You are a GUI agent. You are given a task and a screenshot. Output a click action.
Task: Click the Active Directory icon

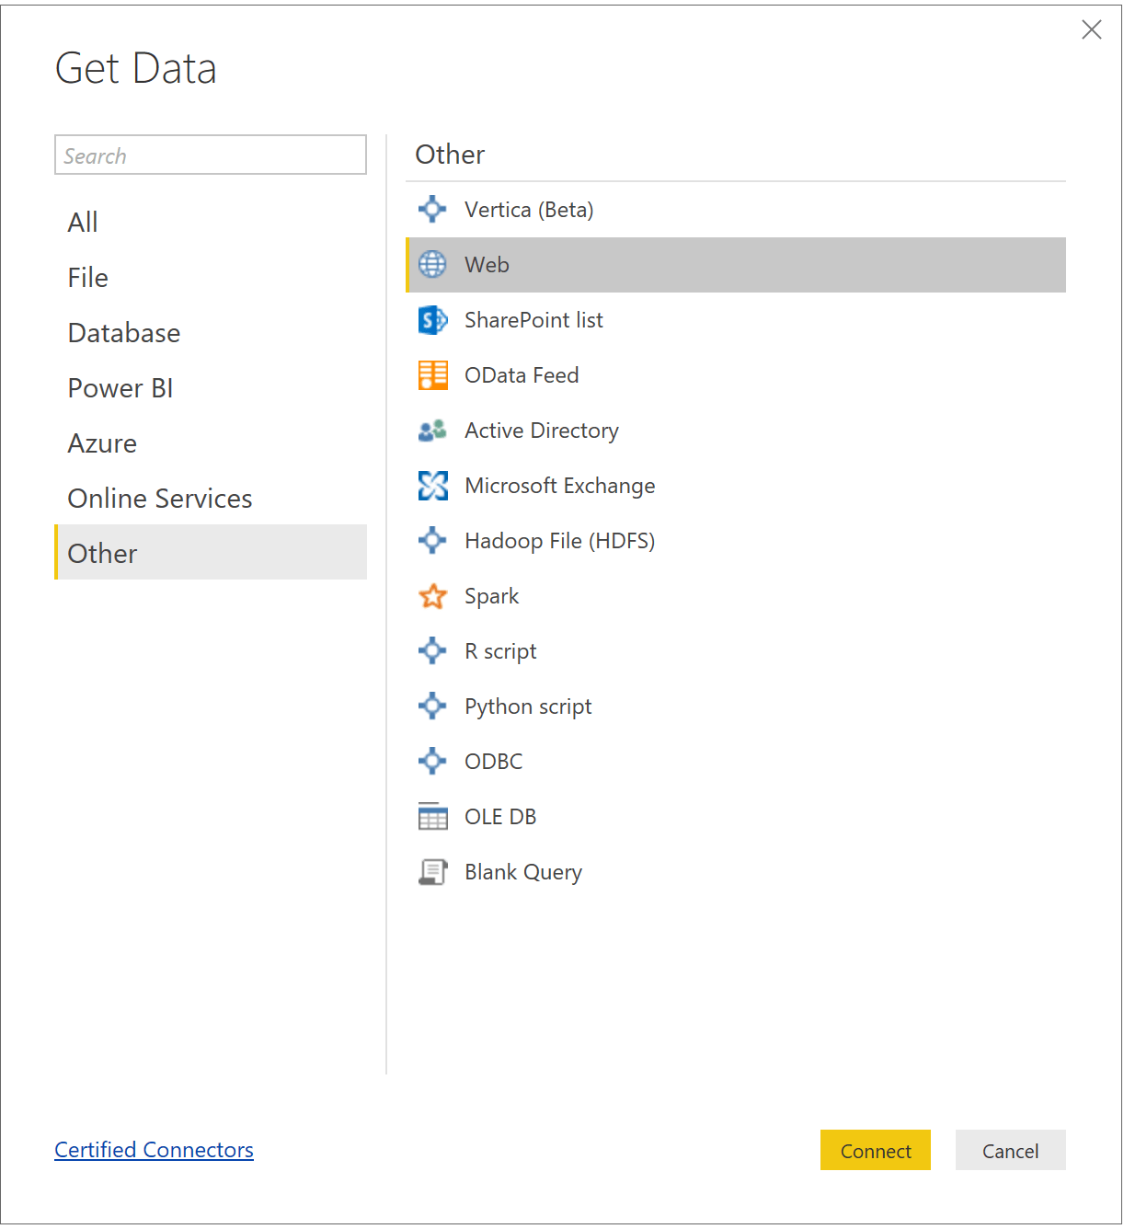tap(432, 430)
